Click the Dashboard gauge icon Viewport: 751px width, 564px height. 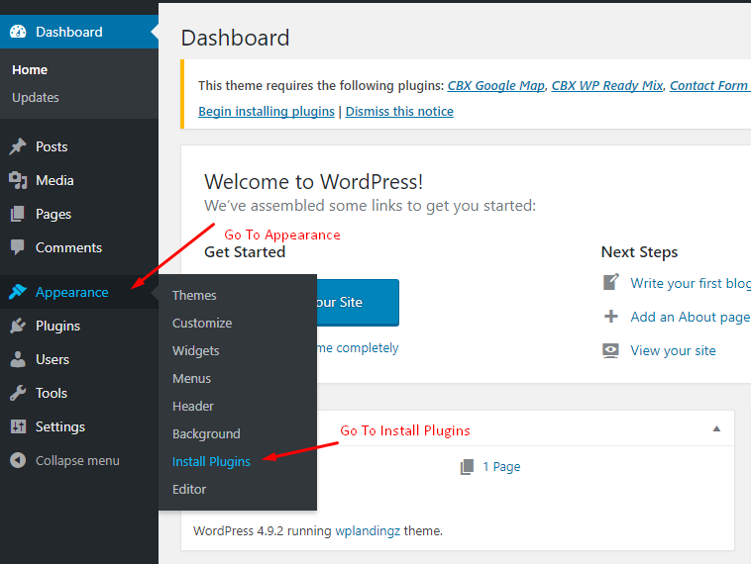pos(18,32)
